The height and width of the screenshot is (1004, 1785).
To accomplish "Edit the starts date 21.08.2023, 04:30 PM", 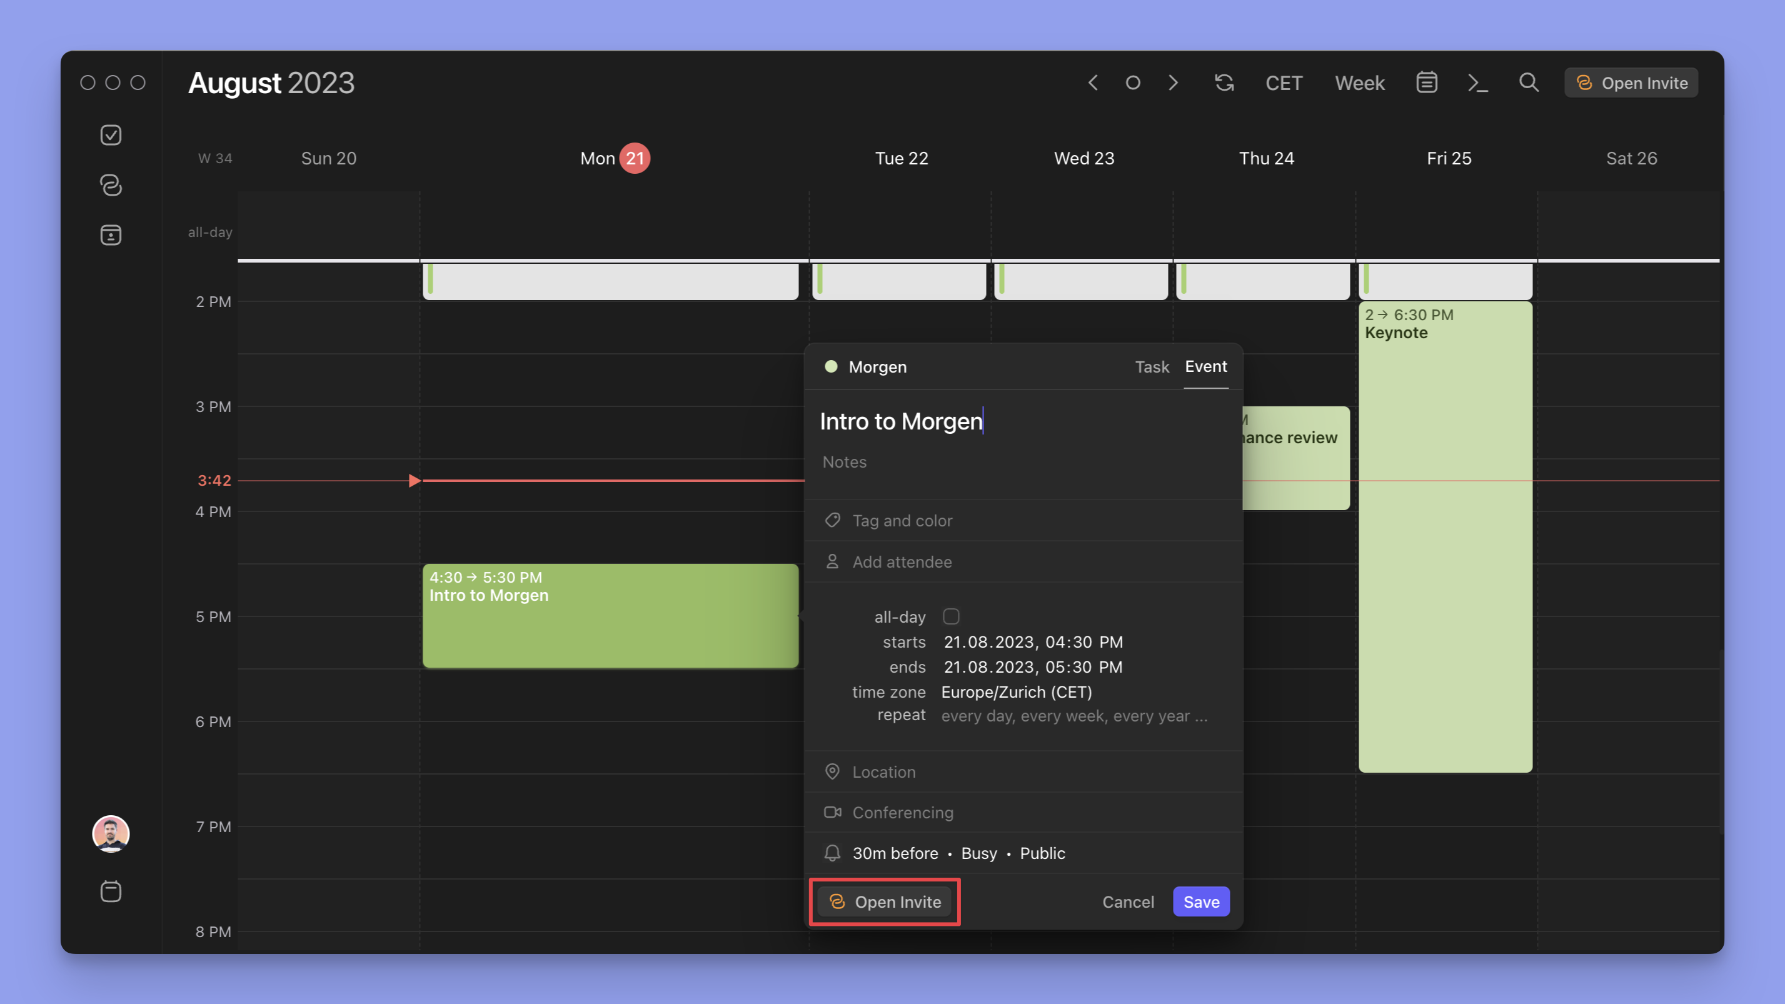I will [1033, 642].
